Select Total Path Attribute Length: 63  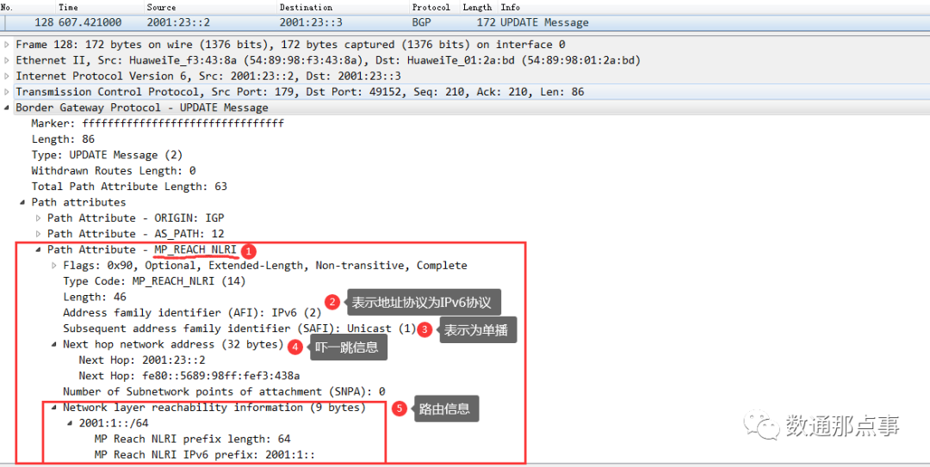(129, 186)
